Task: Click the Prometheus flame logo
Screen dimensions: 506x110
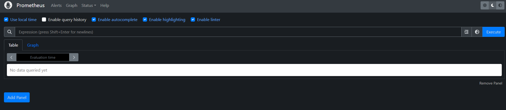Action: pyautogui.click(x=8, y=5)
